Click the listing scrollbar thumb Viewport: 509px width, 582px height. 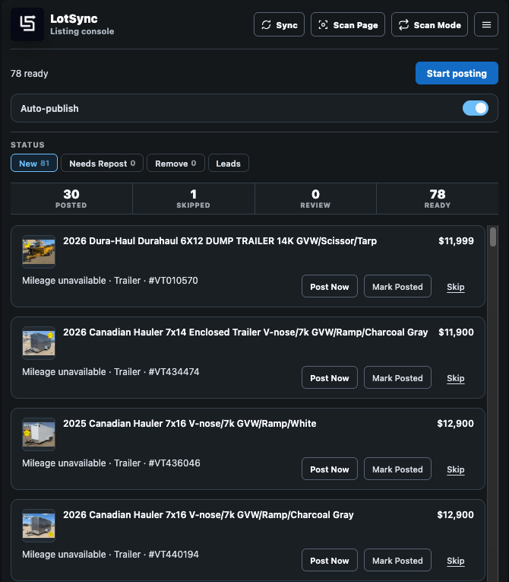click(x=493, y=237)
